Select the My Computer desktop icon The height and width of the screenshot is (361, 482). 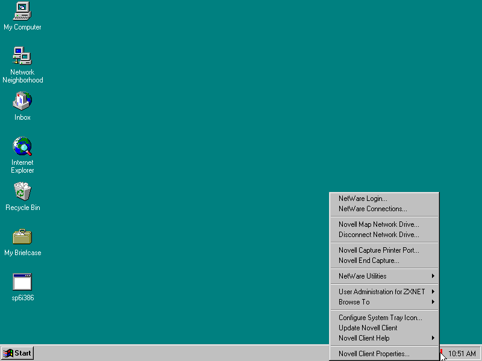point(22,16)
